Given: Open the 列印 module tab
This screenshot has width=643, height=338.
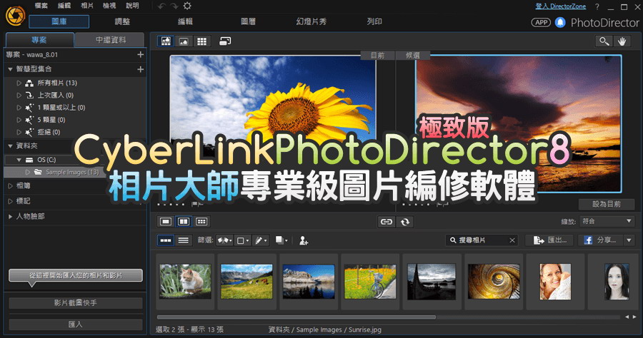Looking at the screenshot, I should 374,21.
